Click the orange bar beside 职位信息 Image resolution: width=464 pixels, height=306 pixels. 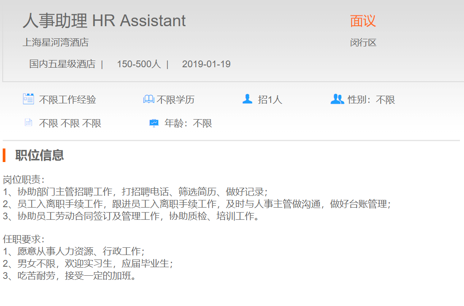(4, 155)
